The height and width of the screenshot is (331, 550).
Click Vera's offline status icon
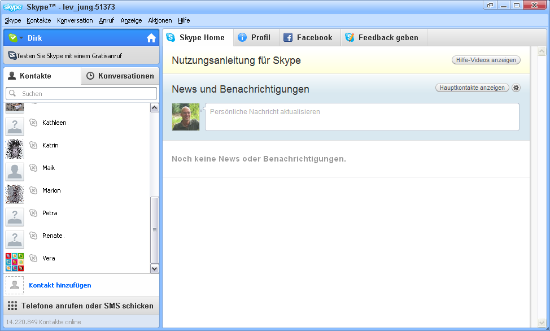click(33, 258)
